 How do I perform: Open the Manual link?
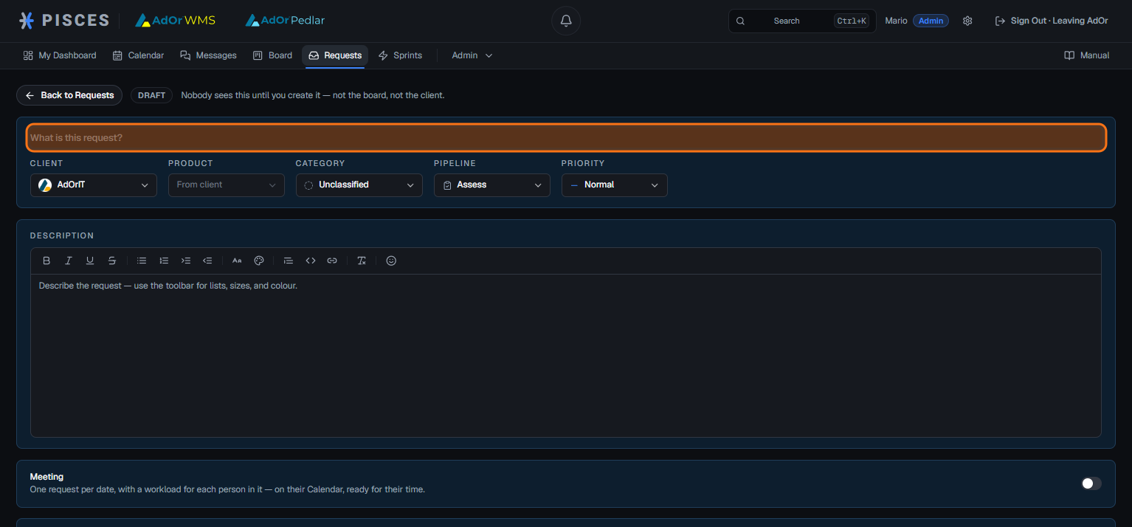1087,55
